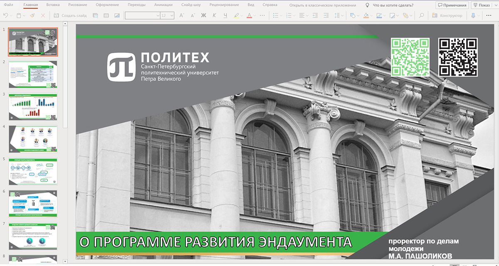
Task: Click the shape fill color bucket
Action: pyautogui.click(x=366, y=15)
